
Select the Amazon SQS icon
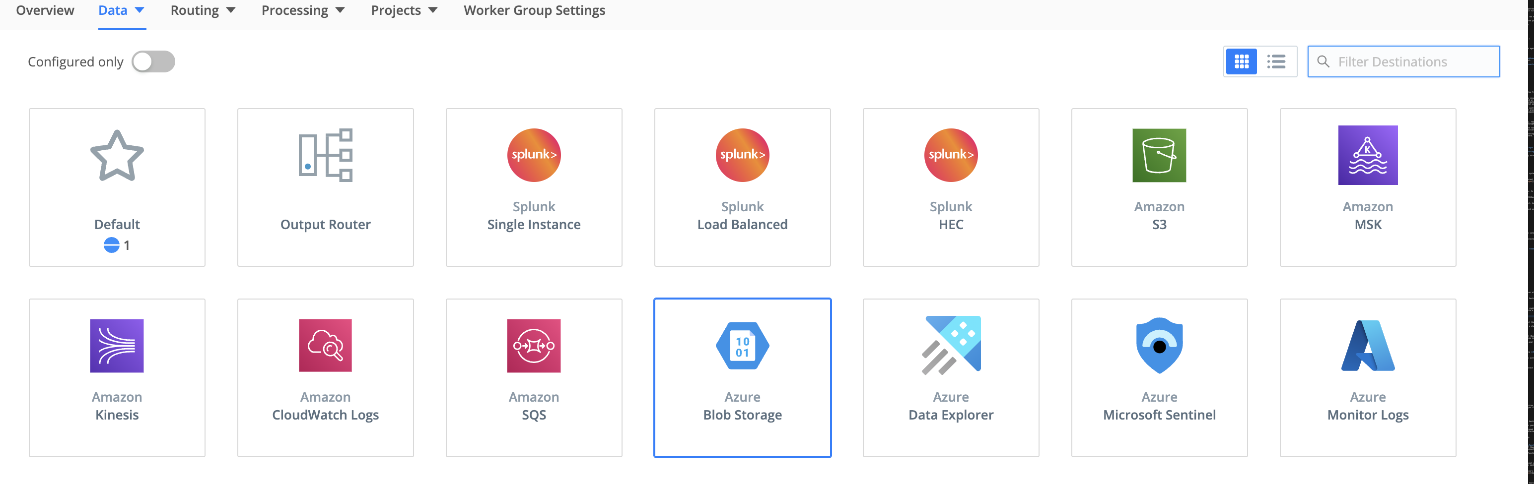coord(534,346)
